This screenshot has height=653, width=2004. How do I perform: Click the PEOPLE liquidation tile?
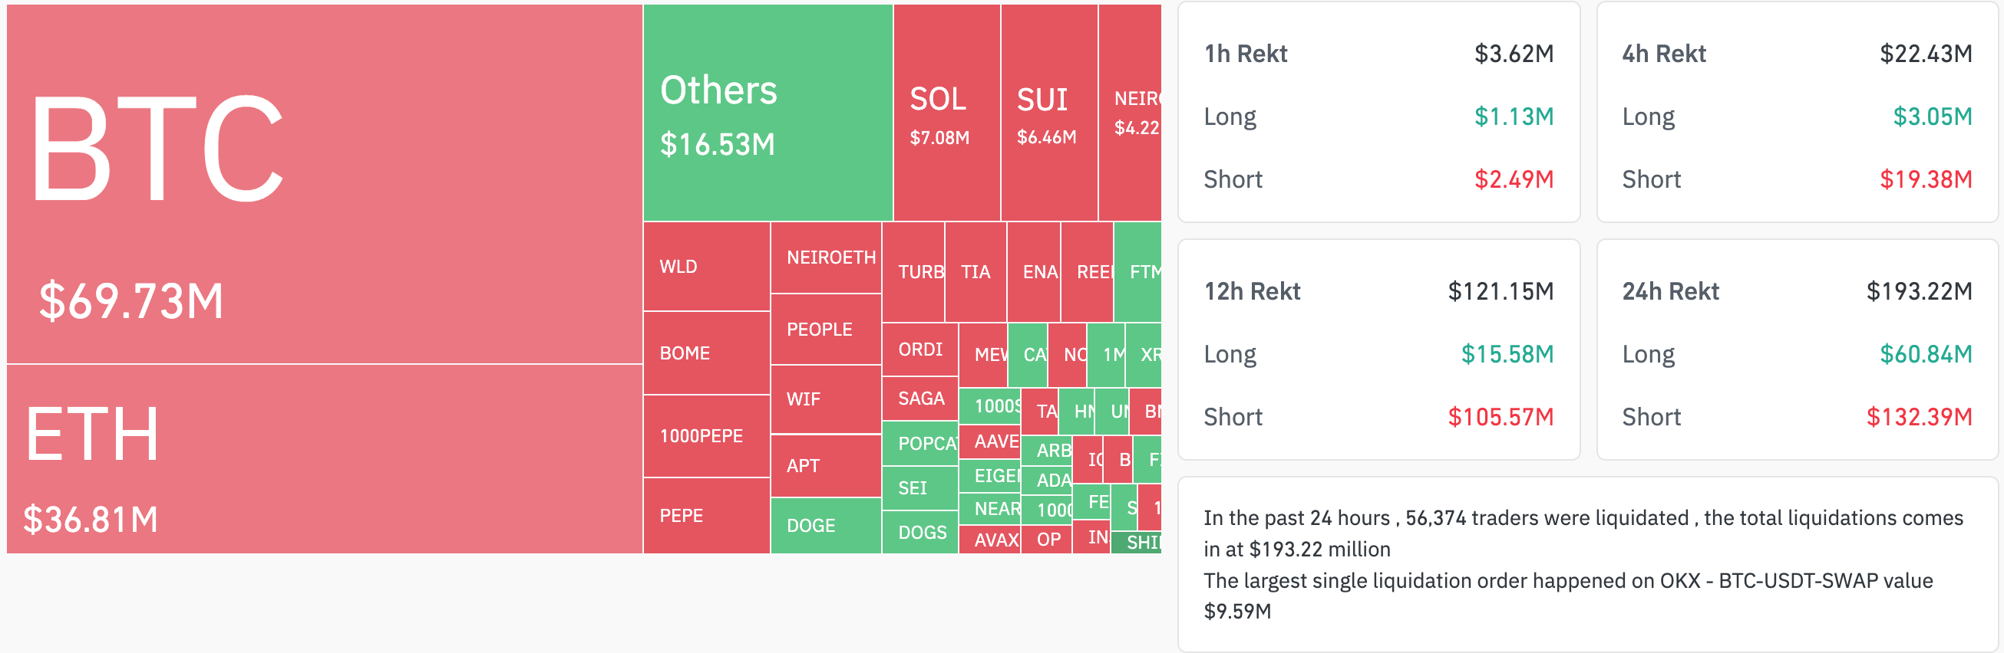click(x=825, y=330)
